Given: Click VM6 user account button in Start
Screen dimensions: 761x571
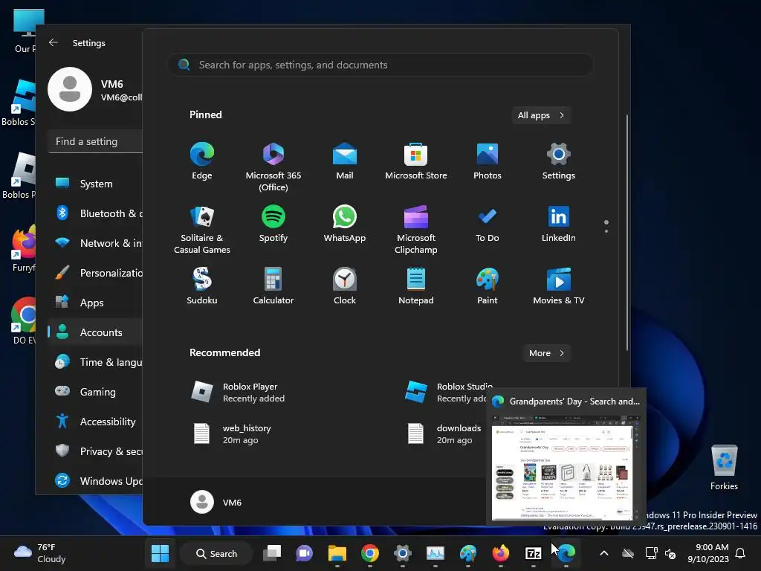Looking at the screenshot, I should click(216, 502).
